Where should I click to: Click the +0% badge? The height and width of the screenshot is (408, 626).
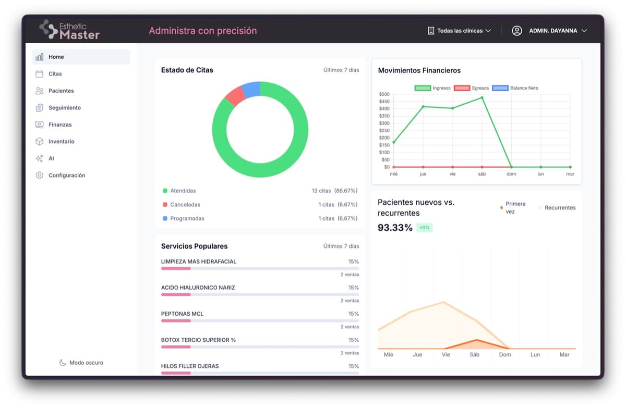point(424,228)
